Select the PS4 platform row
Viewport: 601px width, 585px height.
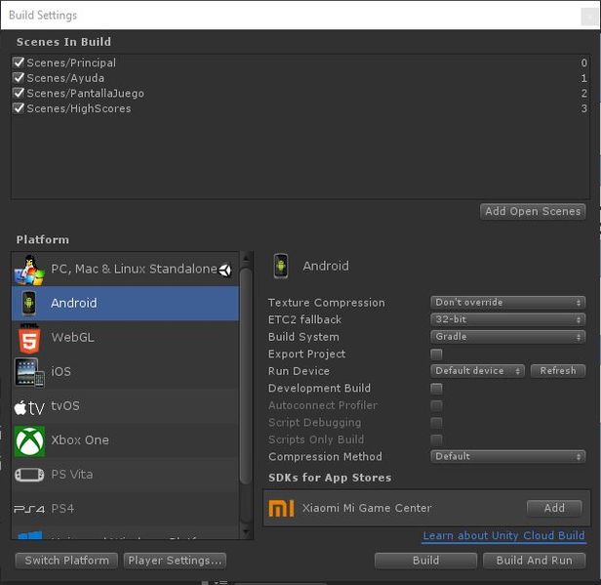coord(125,509)
